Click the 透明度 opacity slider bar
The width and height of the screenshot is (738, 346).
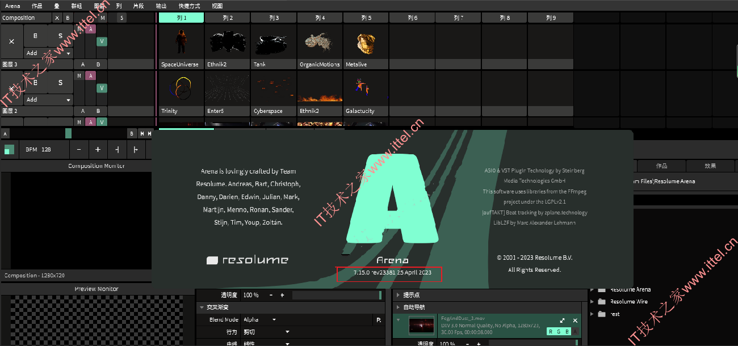click(x=337, y=296)
